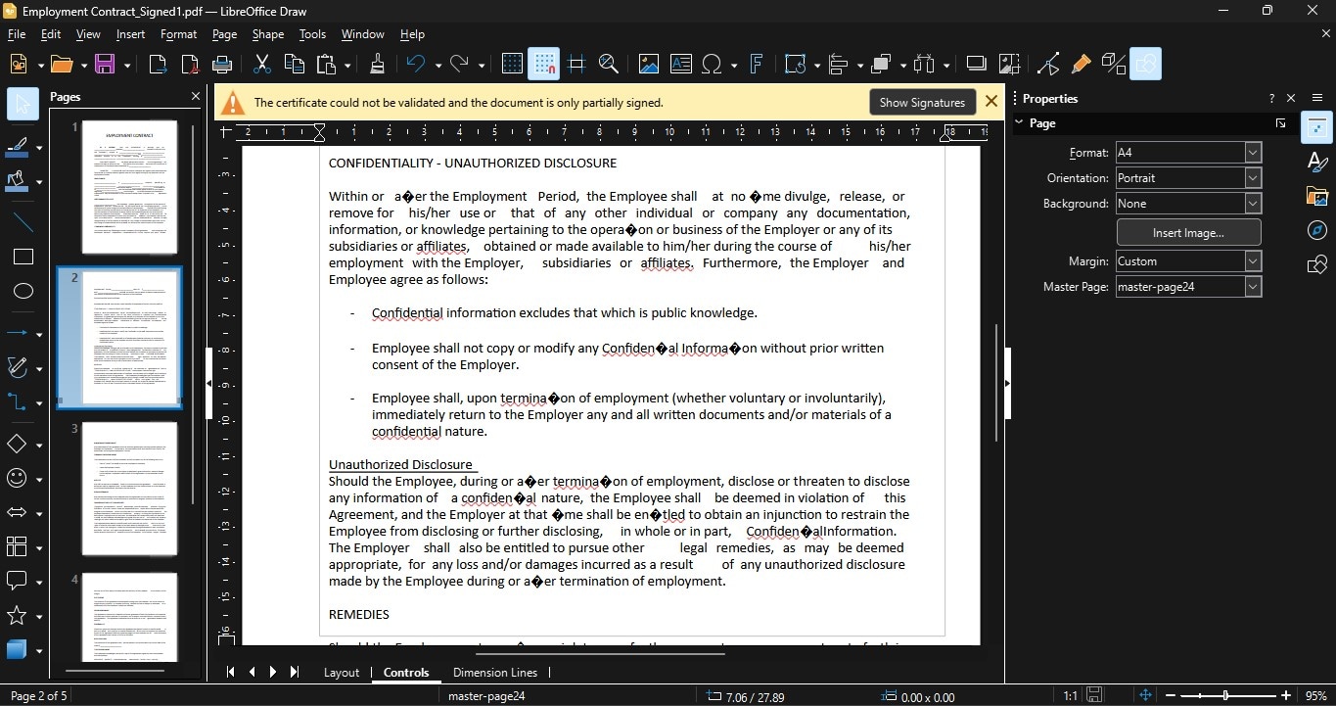The image size is (1336, 706).
Task: Click the Insert Image... button
Action: click(1188, 233)
